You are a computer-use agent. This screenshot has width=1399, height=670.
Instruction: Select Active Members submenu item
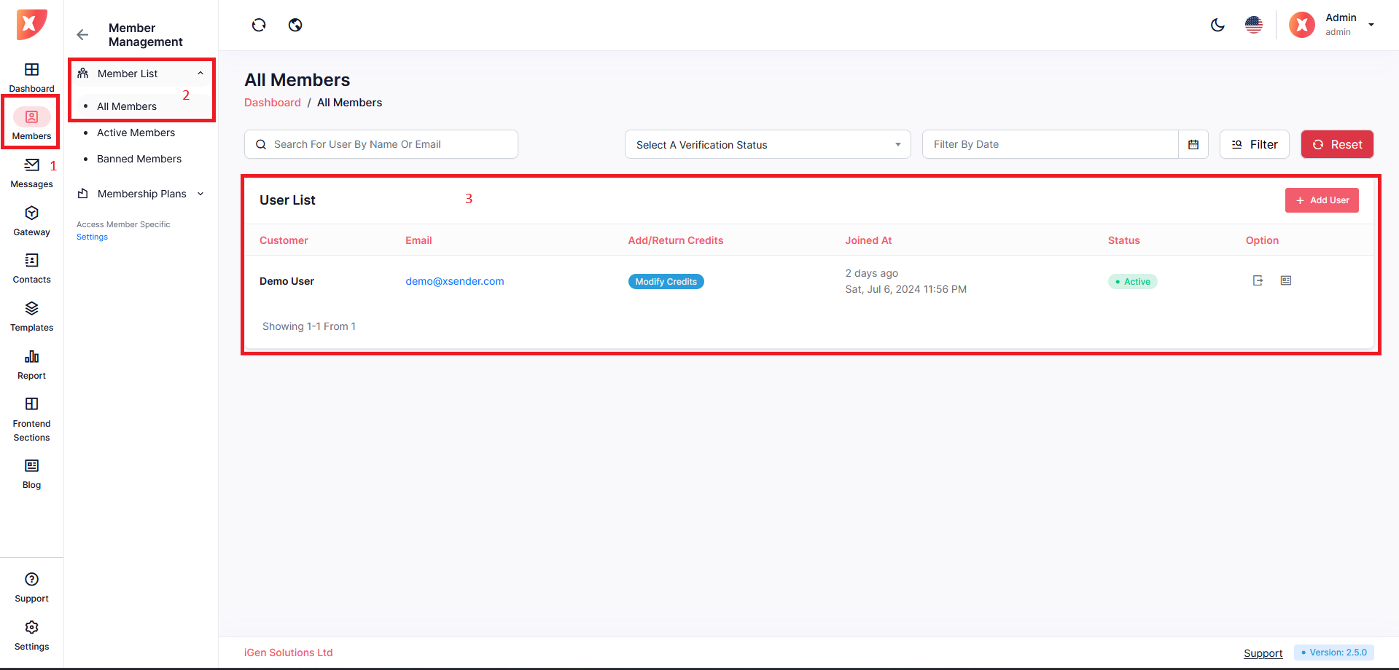pos(136,133)
